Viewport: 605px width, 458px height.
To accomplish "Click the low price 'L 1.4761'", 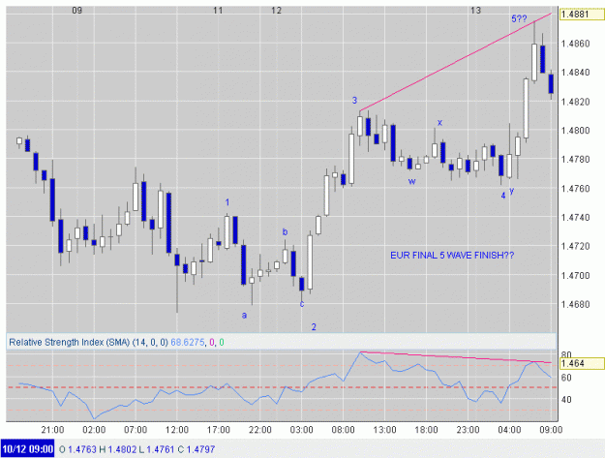I will 157,449.
